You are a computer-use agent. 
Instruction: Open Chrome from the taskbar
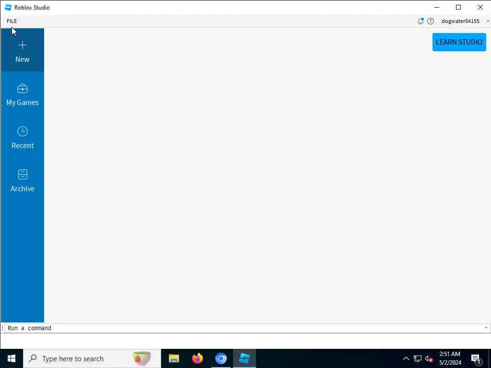click(x=221, y=358)
